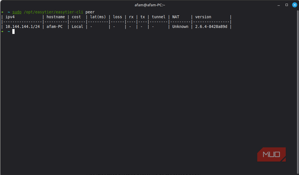Click the sudo command word
The width and height of the screenshot is (299, 175).
[x=17, y=12]
